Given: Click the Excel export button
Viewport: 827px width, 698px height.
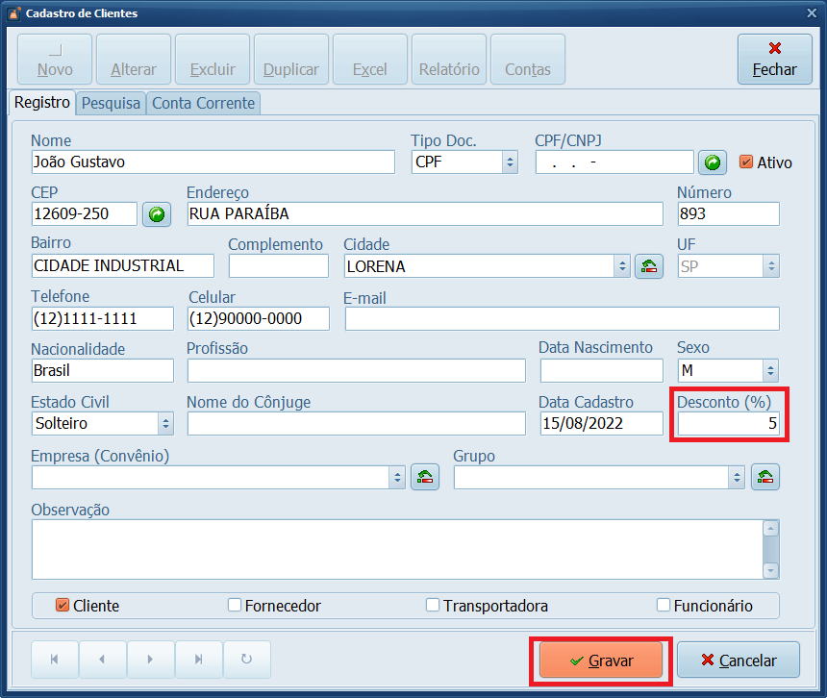Looking at the screenshot, I should pos(370,59).
